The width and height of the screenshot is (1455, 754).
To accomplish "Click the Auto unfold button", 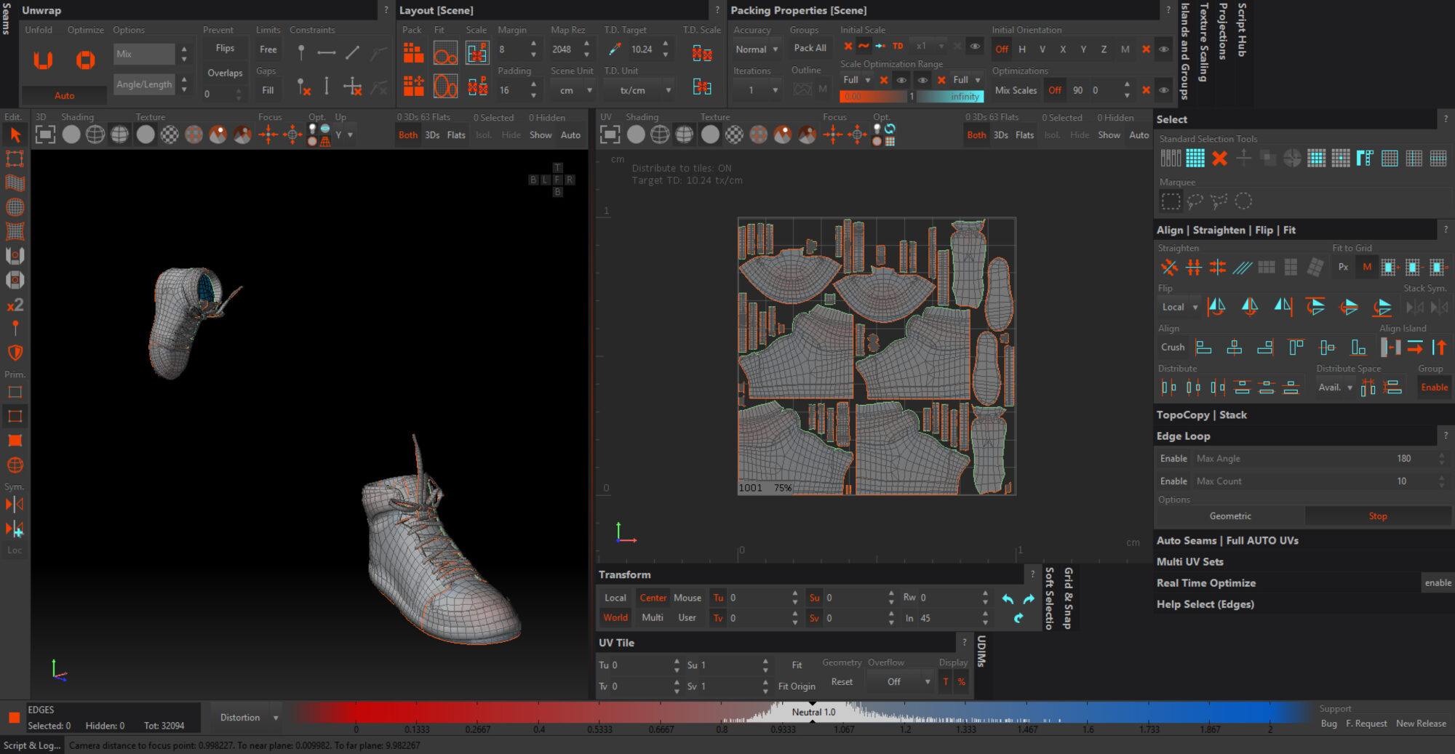I will [64, 95].
